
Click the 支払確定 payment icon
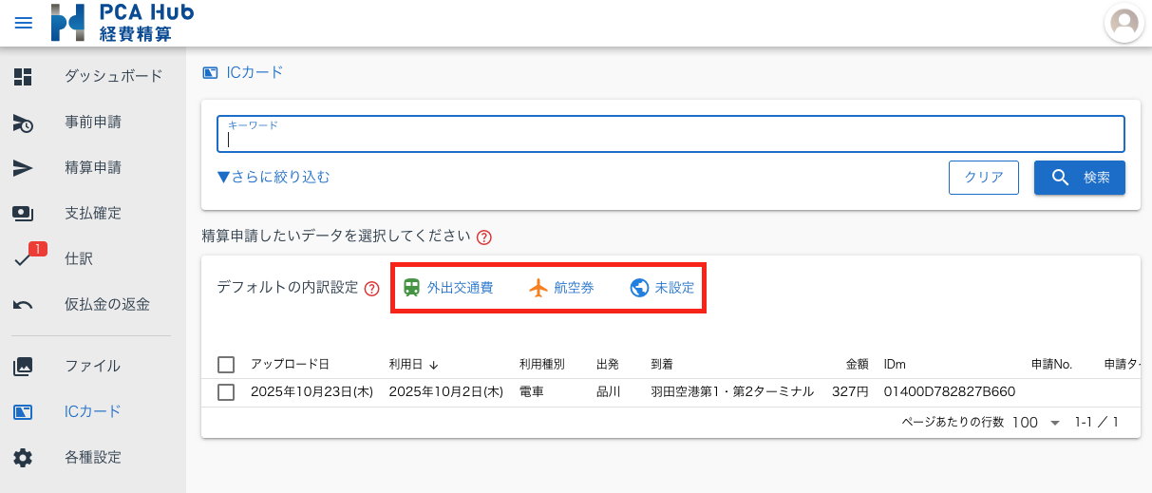pyautogui.click(x=23, y=213)
